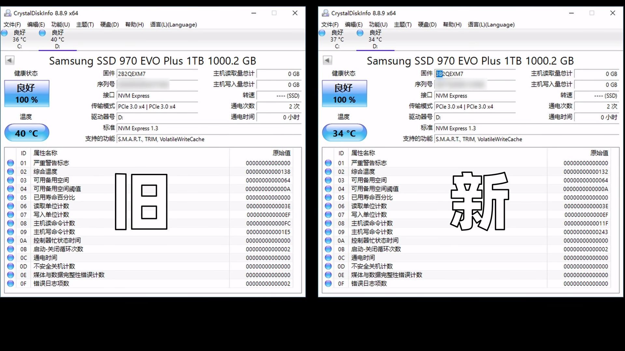This screenshot has width=625, height=351.
Task: Click status orb for attribute 0D in right window
Action: pos(328,266)
